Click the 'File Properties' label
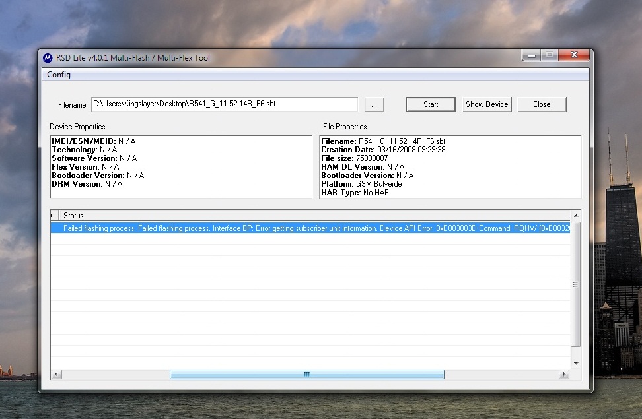 point(345,127)
